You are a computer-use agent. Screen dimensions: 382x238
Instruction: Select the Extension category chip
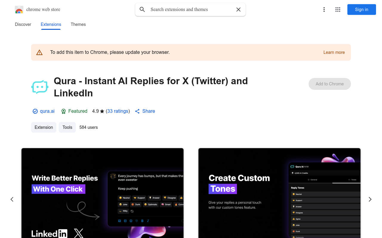44,127
